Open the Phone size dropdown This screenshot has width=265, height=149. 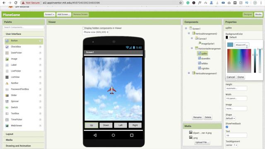click(x=96, y=32)
